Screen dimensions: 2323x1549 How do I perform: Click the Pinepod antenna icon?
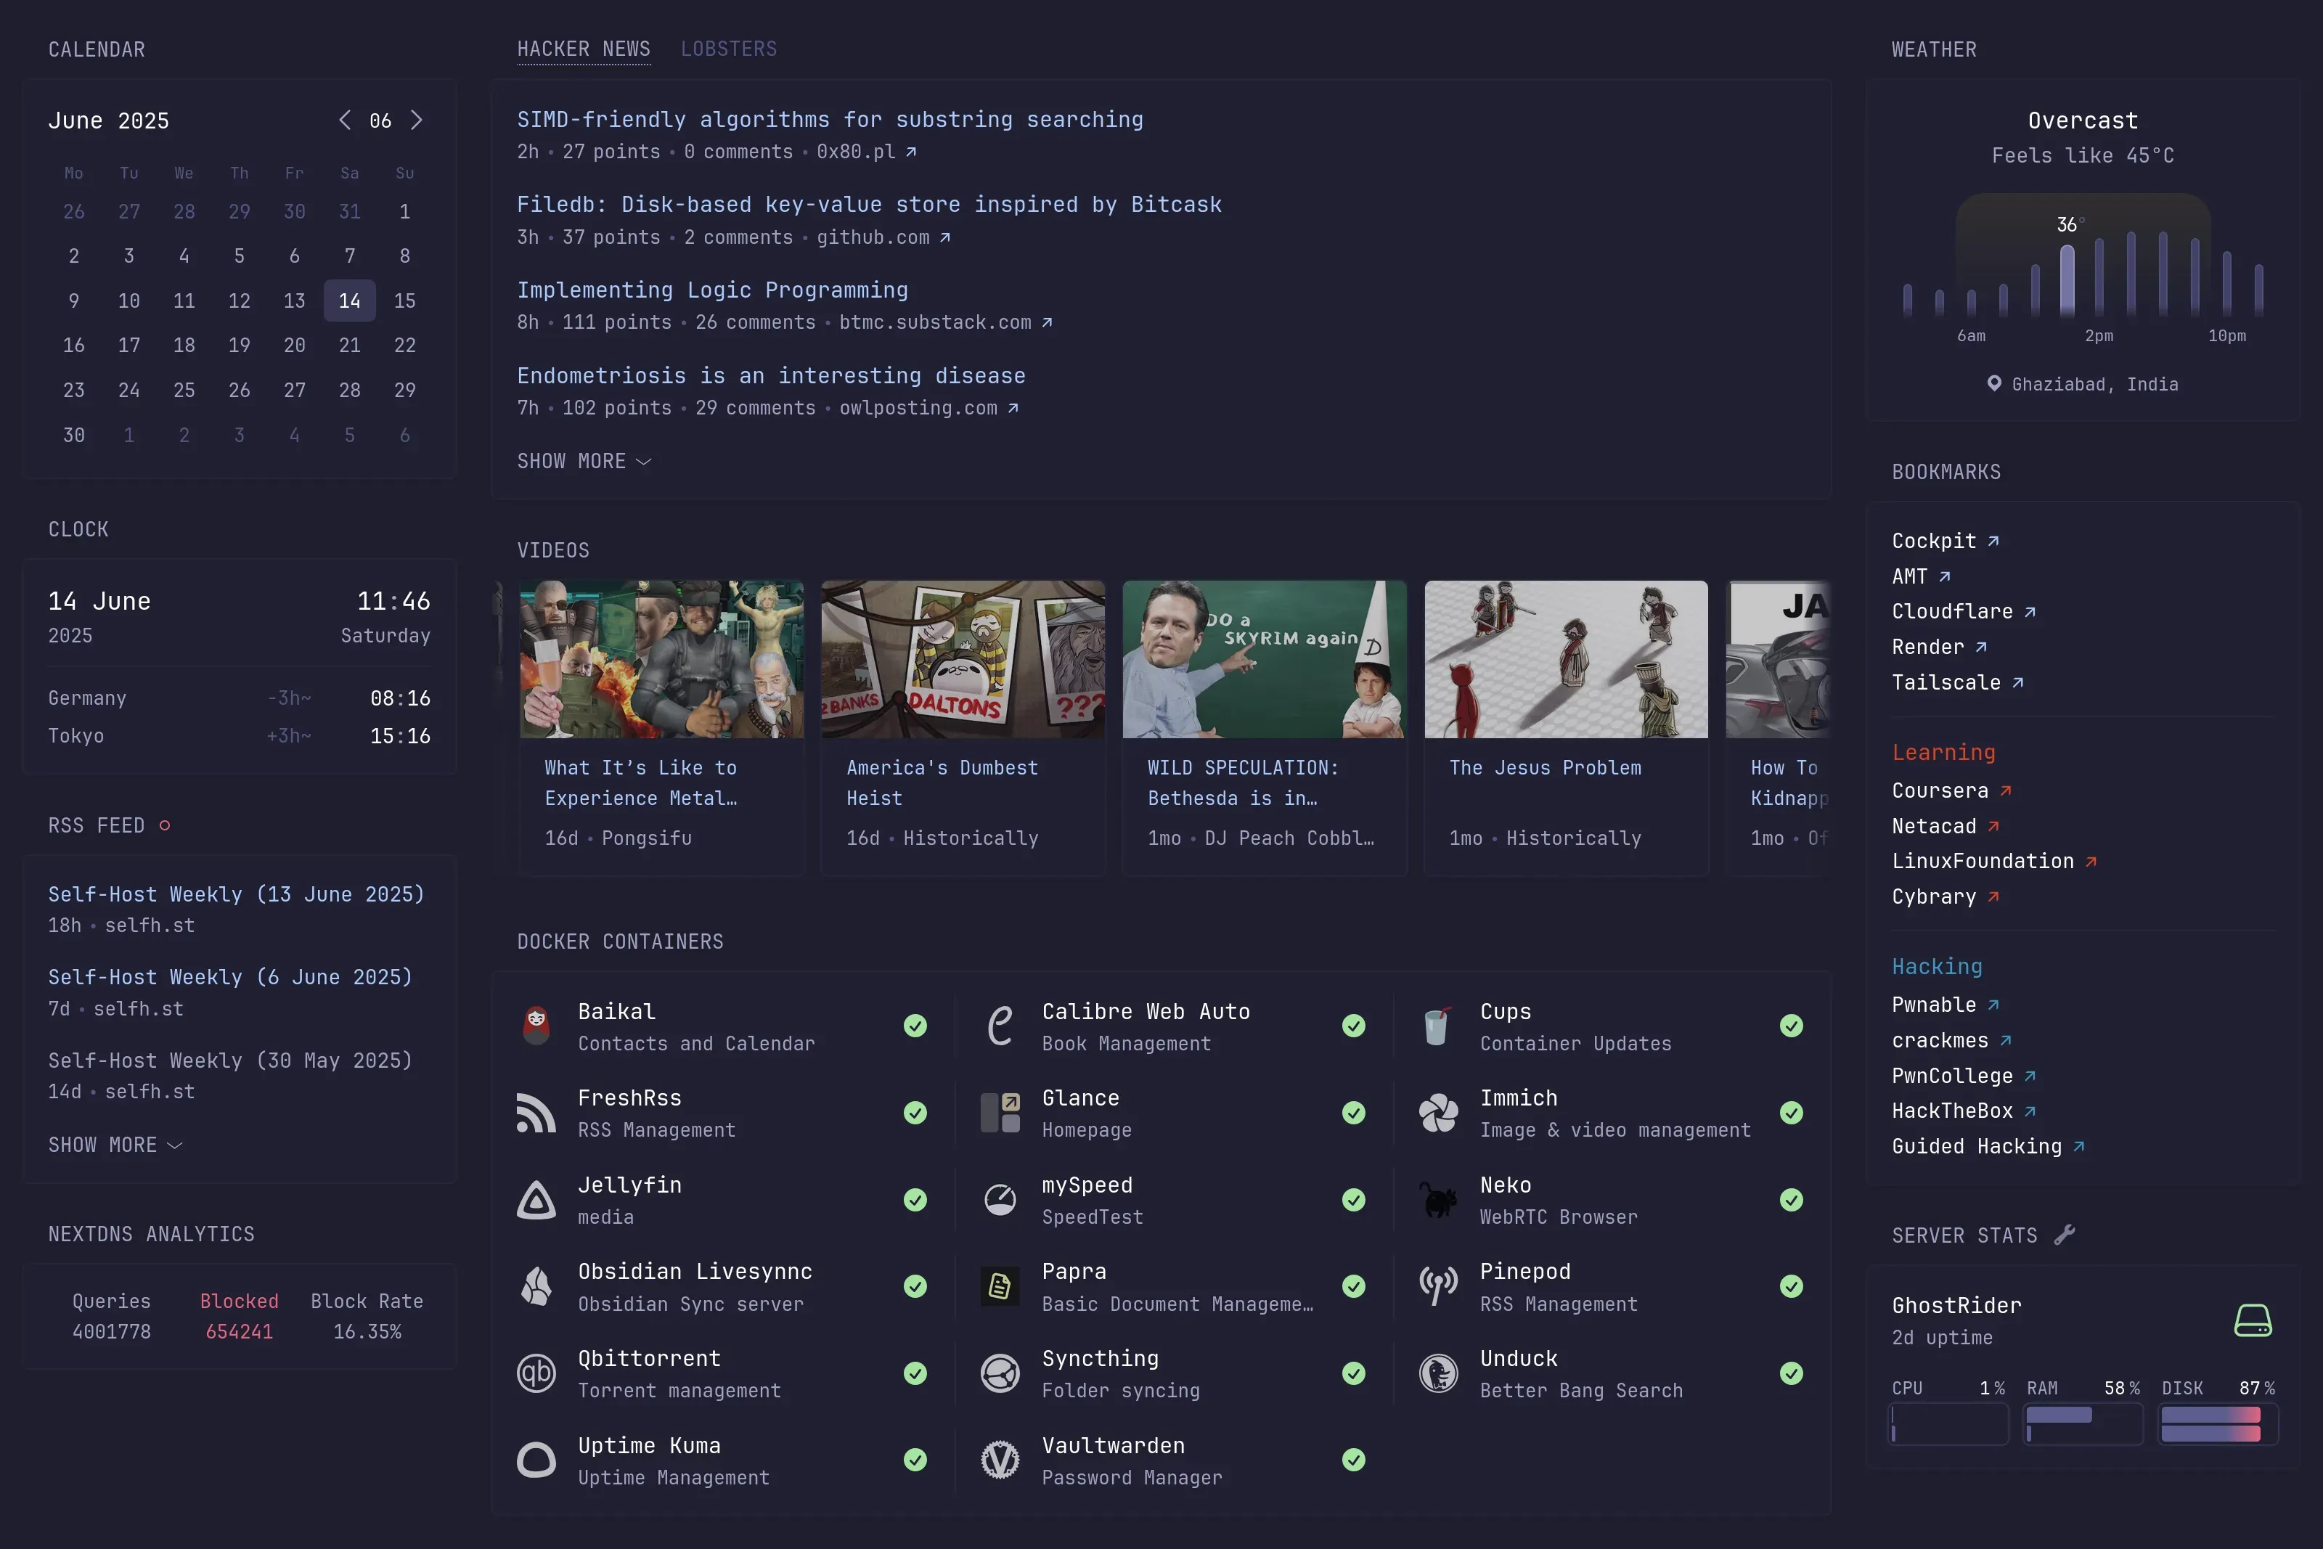coord(1438,1286)
